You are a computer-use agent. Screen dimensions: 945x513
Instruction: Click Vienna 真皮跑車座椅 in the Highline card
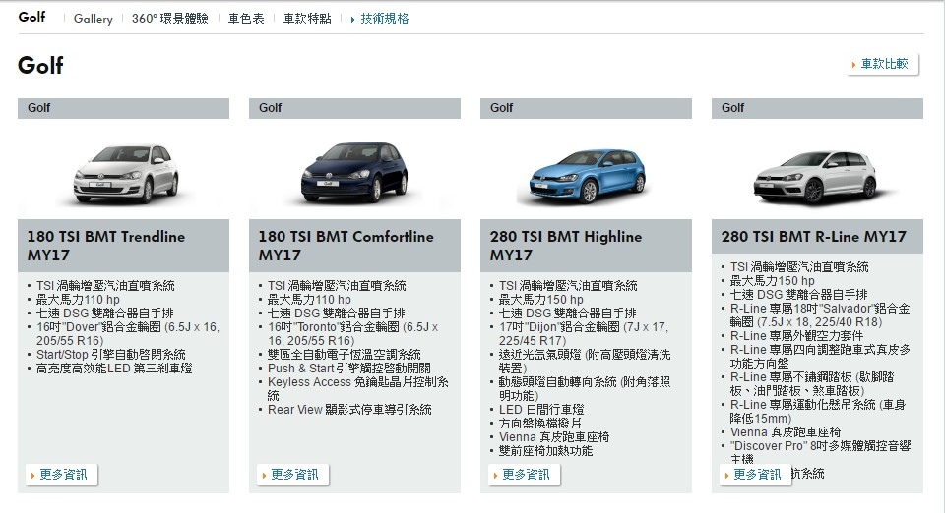pos(554,437)
